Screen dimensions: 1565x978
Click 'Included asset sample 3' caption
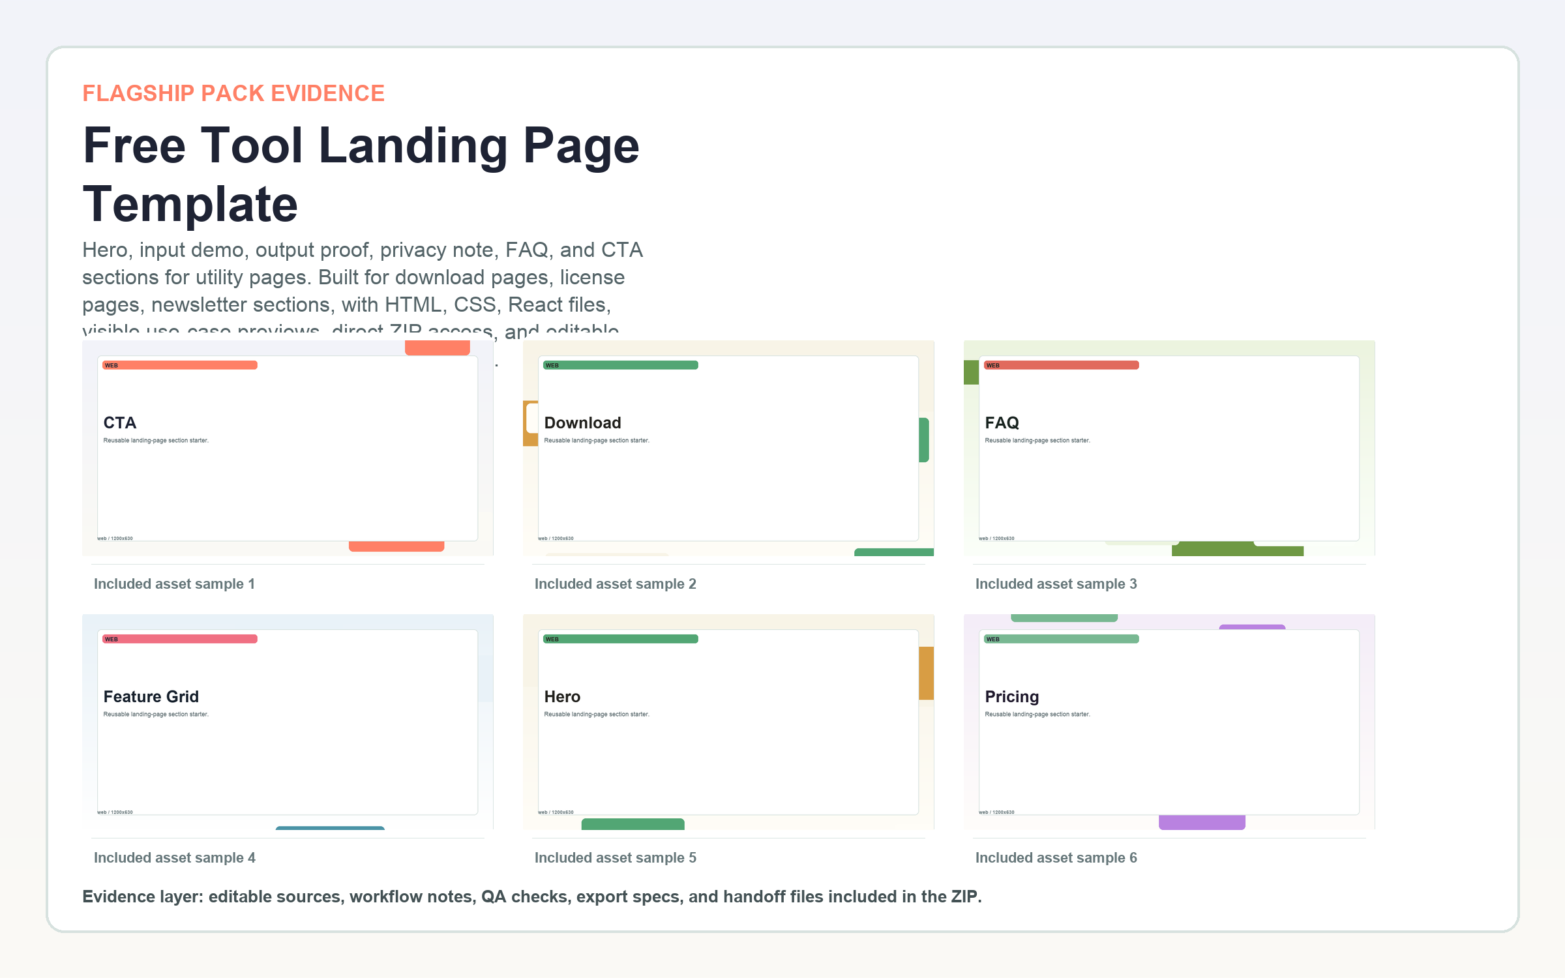pyautogui.click(x=1056, y=584)
